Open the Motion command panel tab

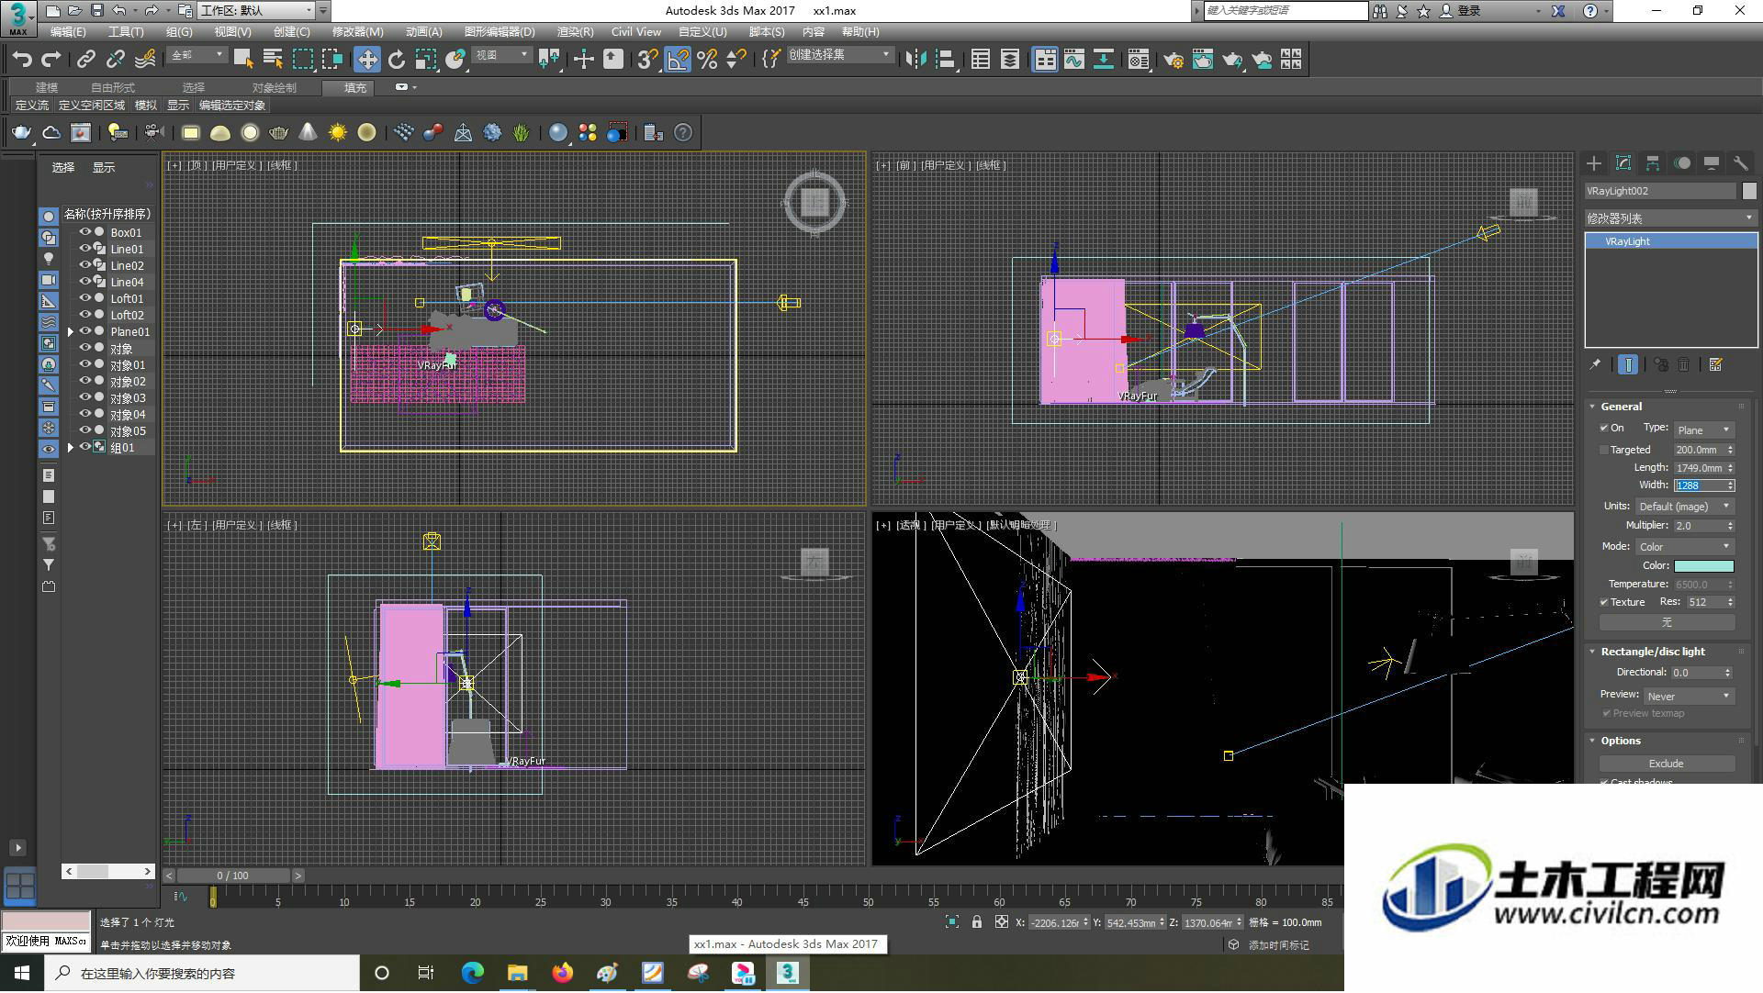point(1682,163)
